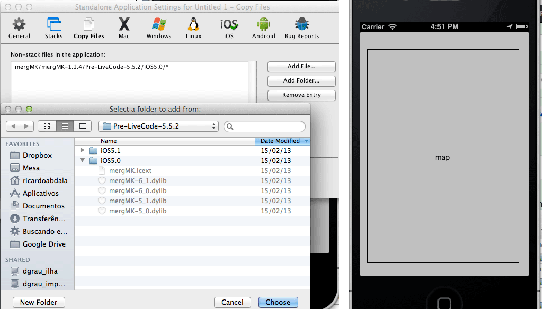Click the map area in iOS simulator
Screen dimensions: 545x309
[x=442, y=157]
